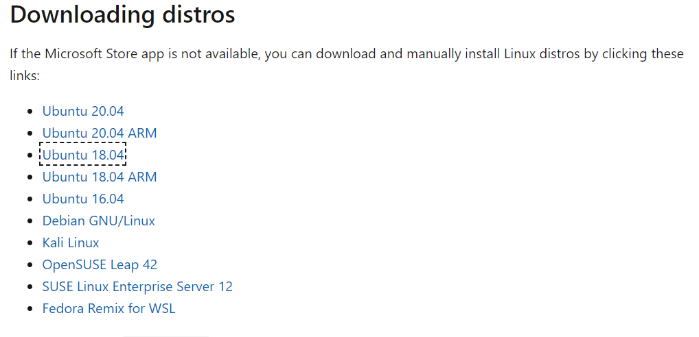Click the Ubuntu 20.04 ARM link
The image size is (699, 337).
(99, 133)
